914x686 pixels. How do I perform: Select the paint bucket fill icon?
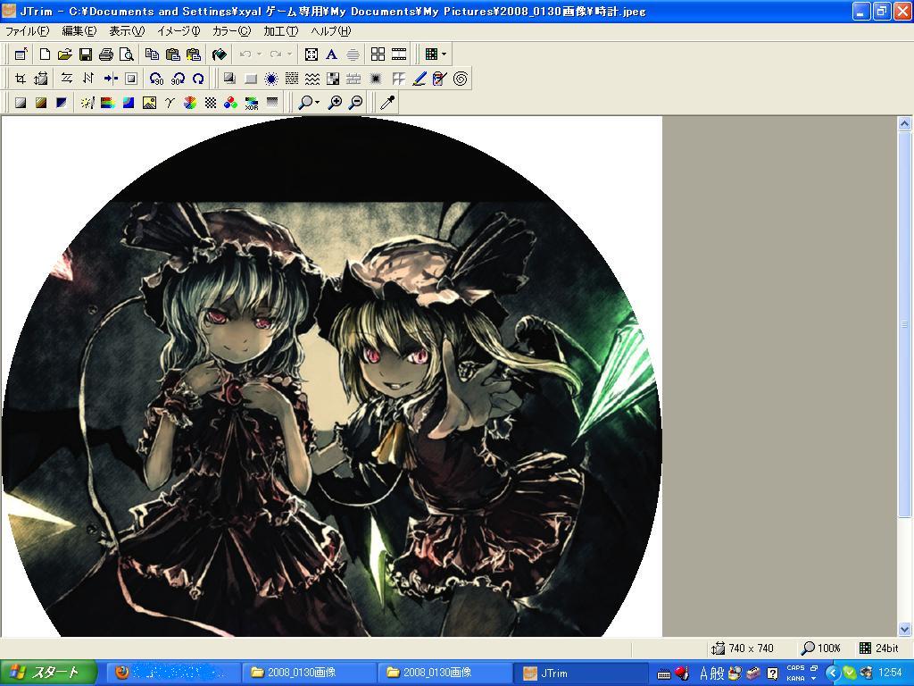point(220,54)
